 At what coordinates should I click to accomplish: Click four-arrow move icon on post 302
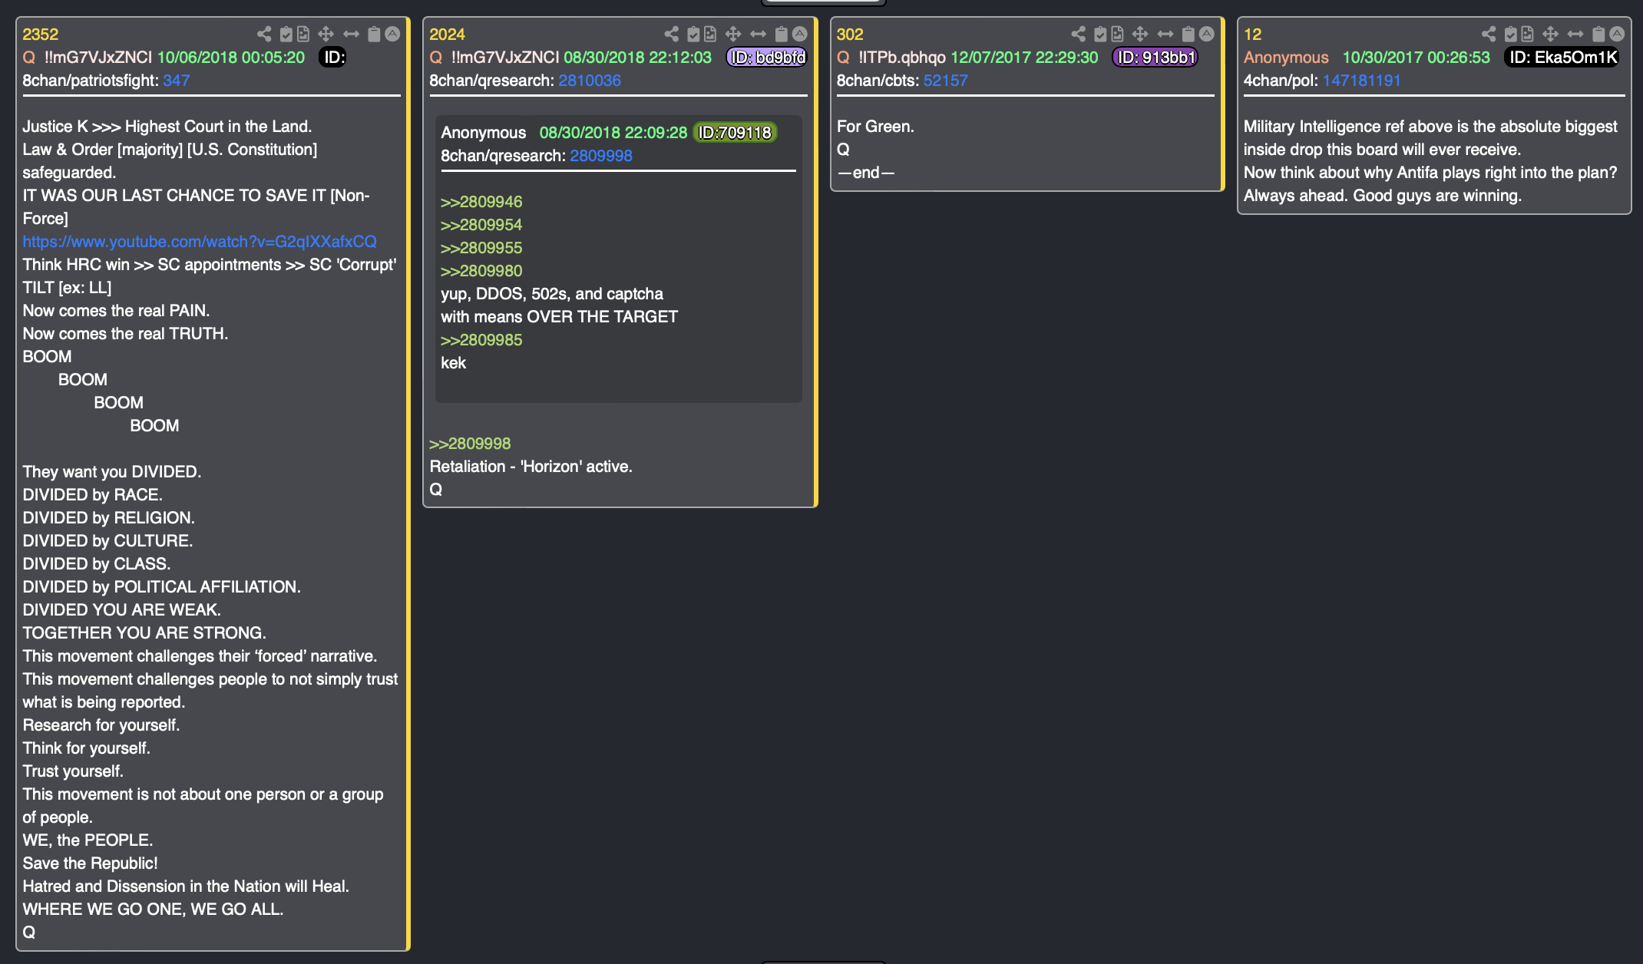pos(1139,34)
